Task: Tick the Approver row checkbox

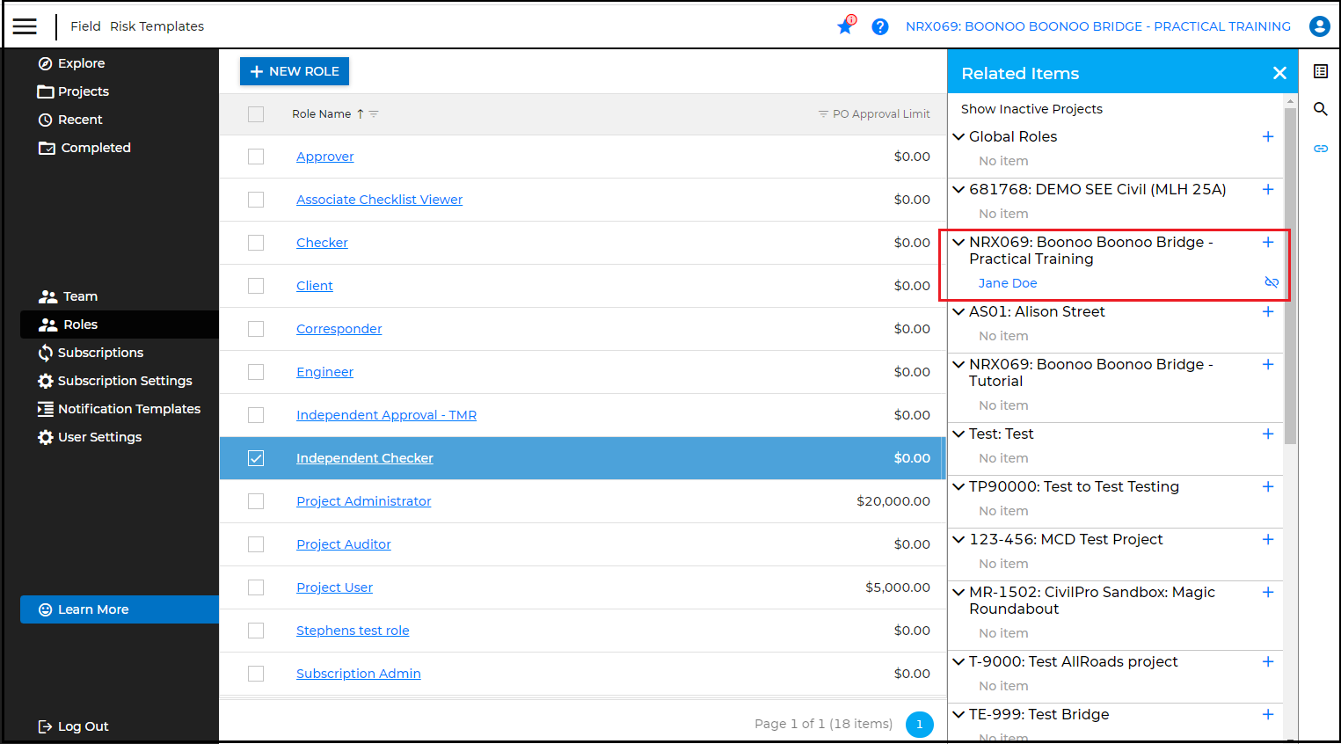Action: click(256, 157)
